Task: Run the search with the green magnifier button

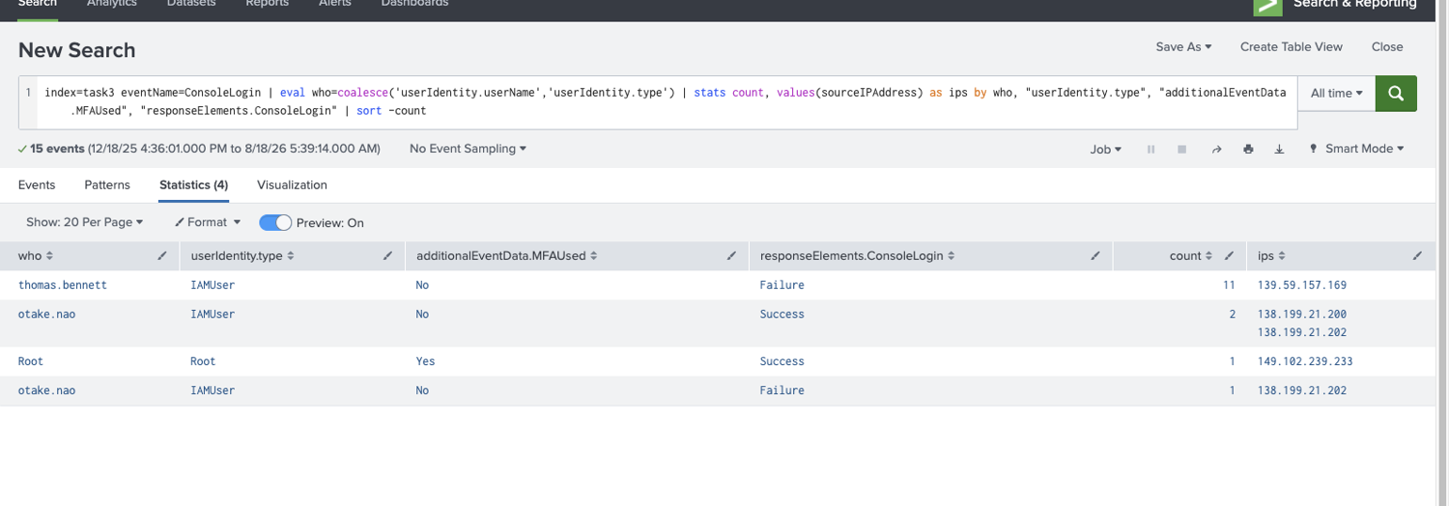Action: 1396,94
